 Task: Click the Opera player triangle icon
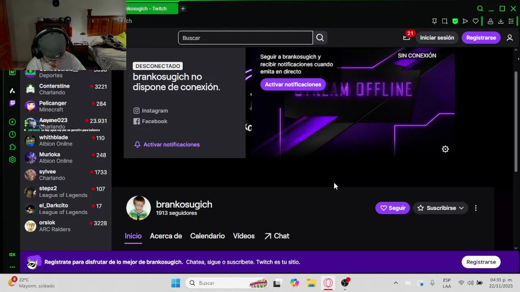(465, 21)
